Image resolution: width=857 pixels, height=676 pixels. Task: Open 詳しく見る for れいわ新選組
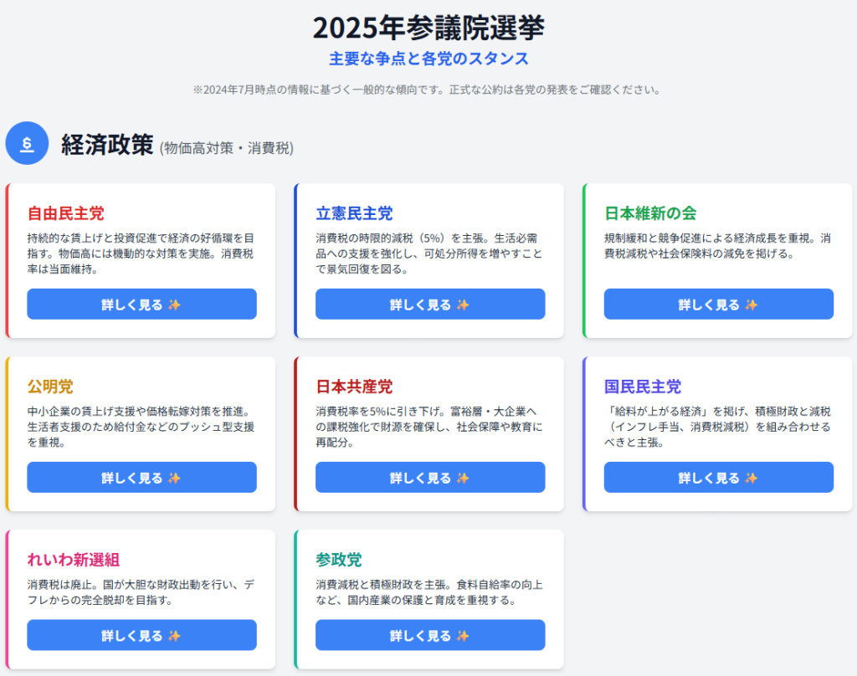point(141,635)
